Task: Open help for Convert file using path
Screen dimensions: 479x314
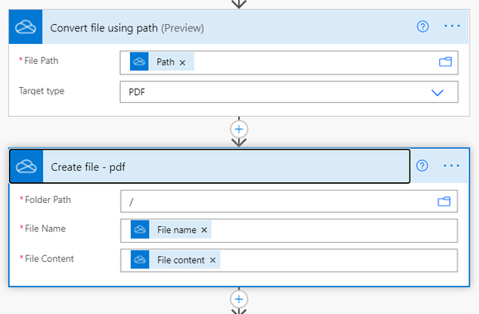Action: point(423,27)
